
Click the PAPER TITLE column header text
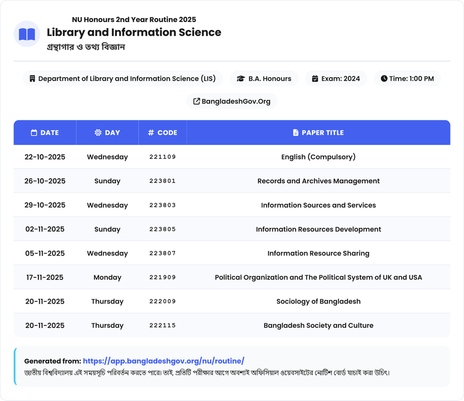[322, 133]
